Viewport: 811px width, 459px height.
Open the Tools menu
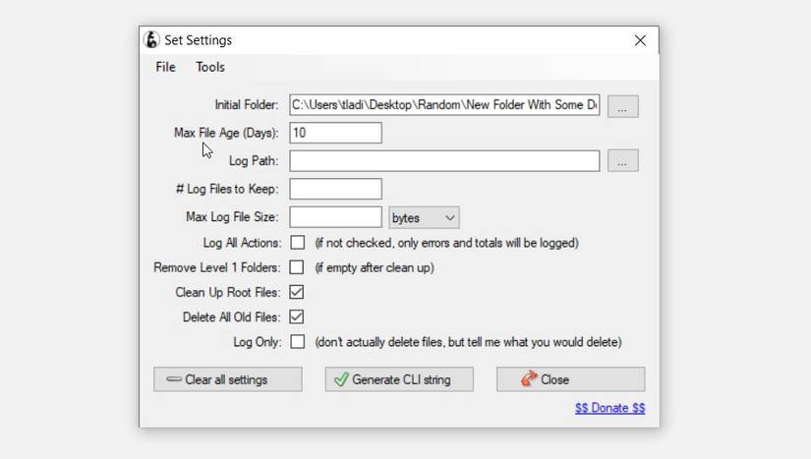point(210,67)
